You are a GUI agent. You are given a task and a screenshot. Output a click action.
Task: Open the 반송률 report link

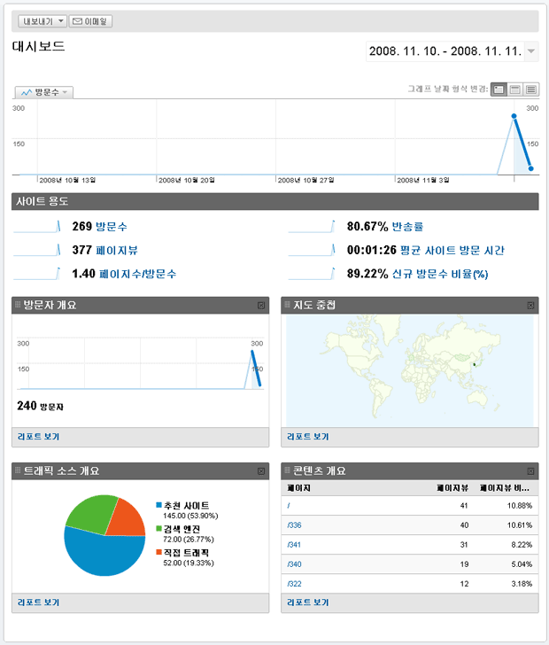click(407, 227)
